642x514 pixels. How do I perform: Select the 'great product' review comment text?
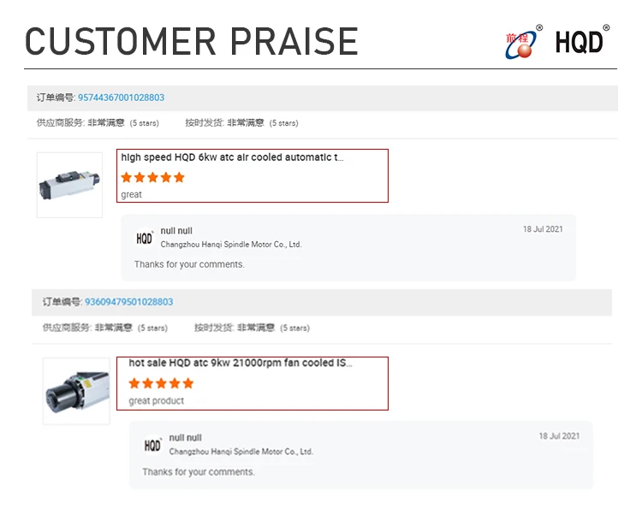pyautogui.click(x=157, y=401)
